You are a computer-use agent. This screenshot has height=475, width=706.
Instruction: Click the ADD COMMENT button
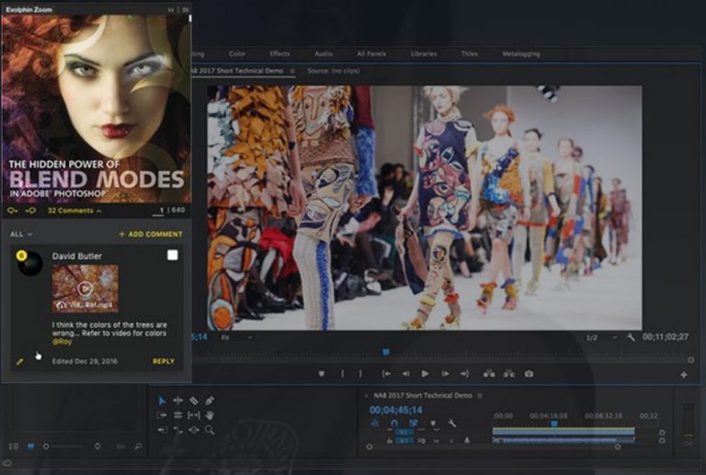(x=151, y=234)
